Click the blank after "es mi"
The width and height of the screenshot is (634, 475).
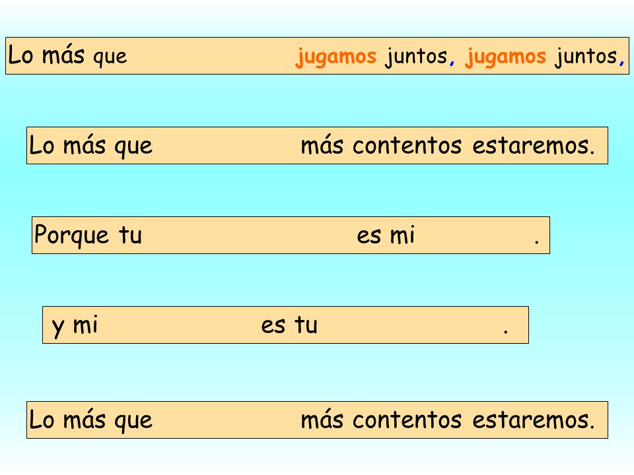[474, 235]
